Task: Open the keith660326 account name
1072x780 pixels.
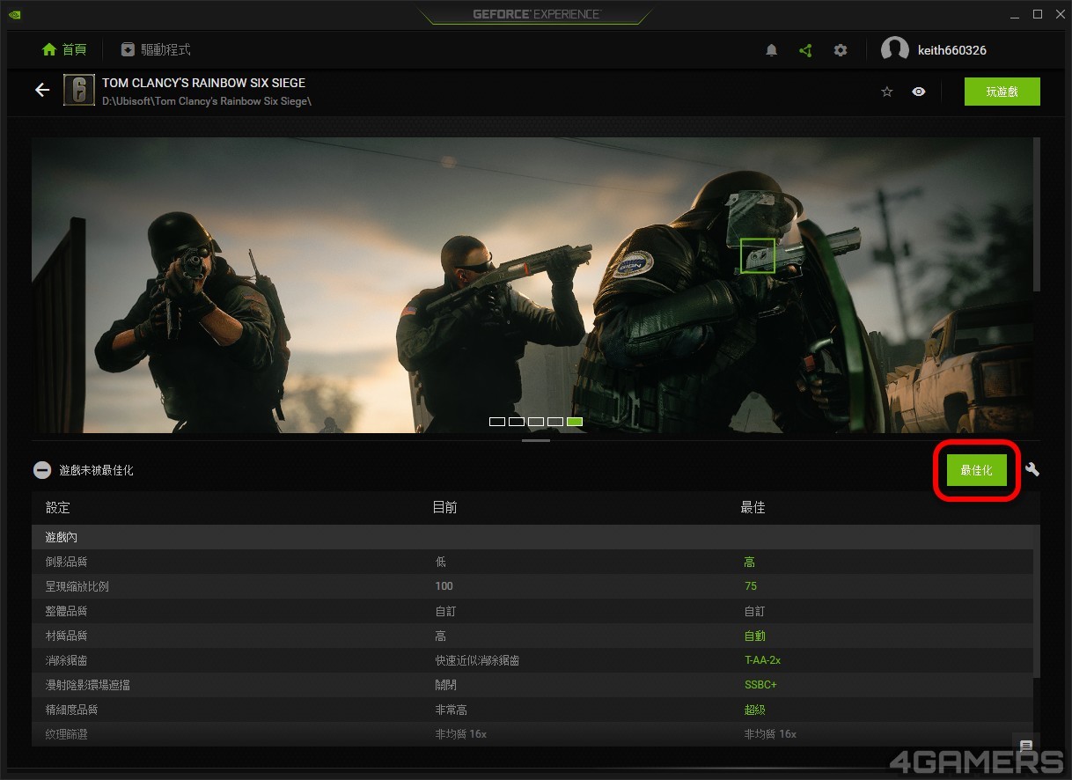Action: [952, 50]
